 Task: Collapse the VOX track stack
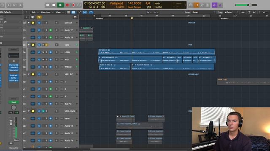pos(29,45)
